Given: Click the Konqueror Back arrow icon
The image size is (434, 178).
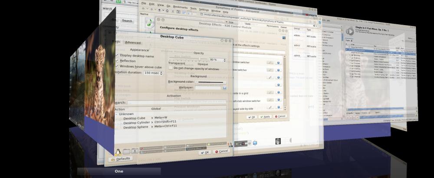Looking at the screenshot, I should click(x=144, y=9).
